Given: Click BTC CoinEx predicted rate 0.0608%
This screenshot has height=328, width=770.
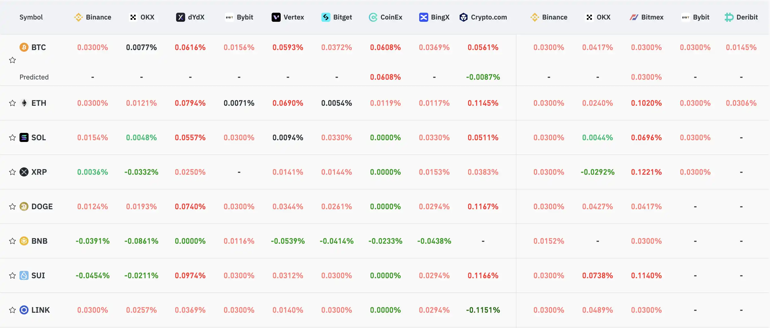Looking at the screenshot, I should tap(385, 77).
